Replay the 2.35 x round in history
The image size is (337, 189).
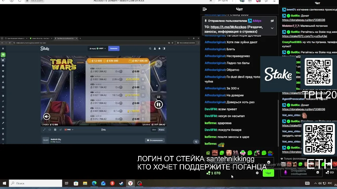(x=143, y=79)
